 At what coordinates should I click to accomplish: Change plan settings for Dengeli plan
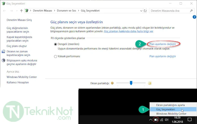[162, 44]
